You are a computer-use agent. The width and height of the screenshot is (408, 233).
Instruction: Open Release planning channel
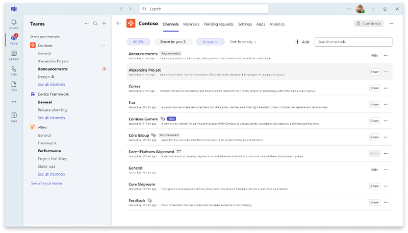52,110
